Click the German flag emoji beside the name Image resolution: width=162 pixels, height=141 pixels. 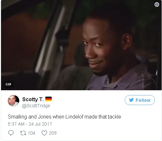(49, 99)
